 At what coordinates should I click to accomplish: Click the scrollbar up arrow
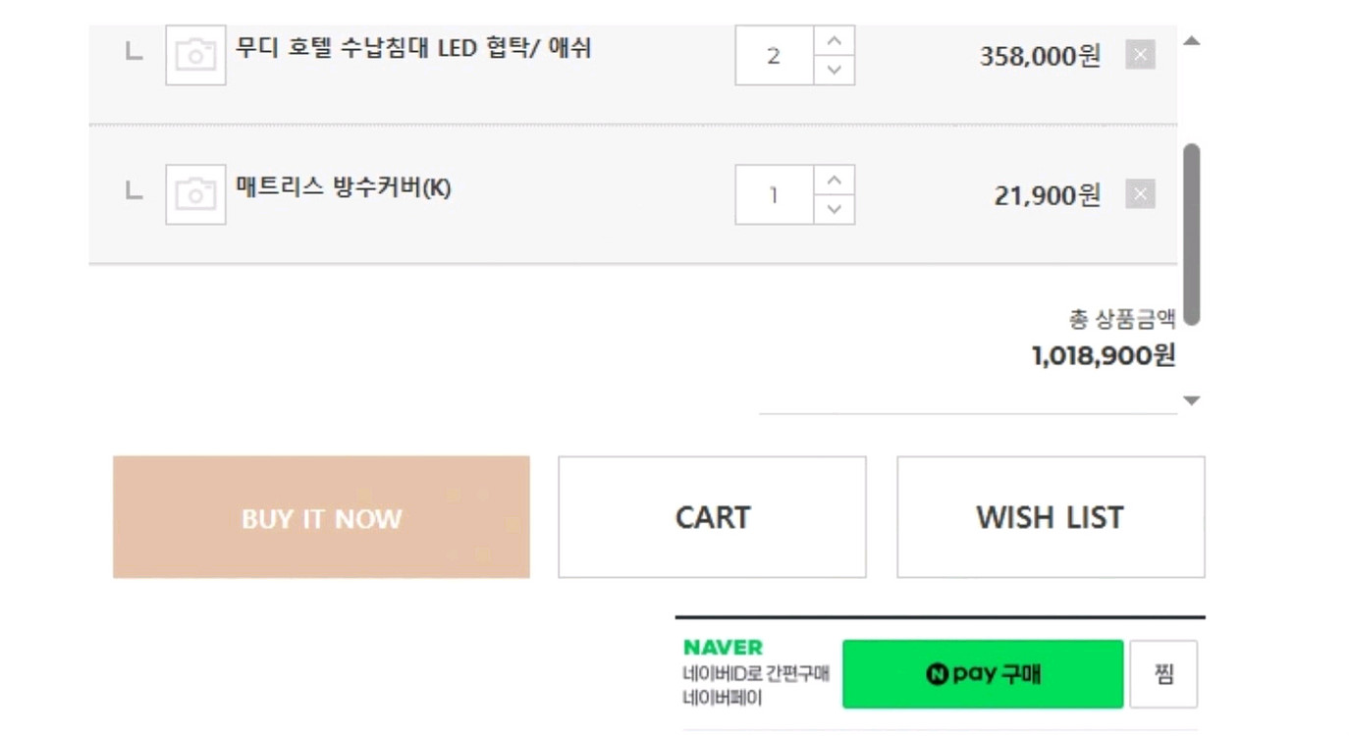pos(1192,41)
